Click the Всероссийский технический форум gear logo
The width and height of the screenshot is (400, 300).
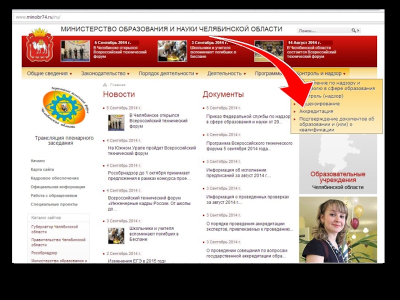click(x=64, y=107)
